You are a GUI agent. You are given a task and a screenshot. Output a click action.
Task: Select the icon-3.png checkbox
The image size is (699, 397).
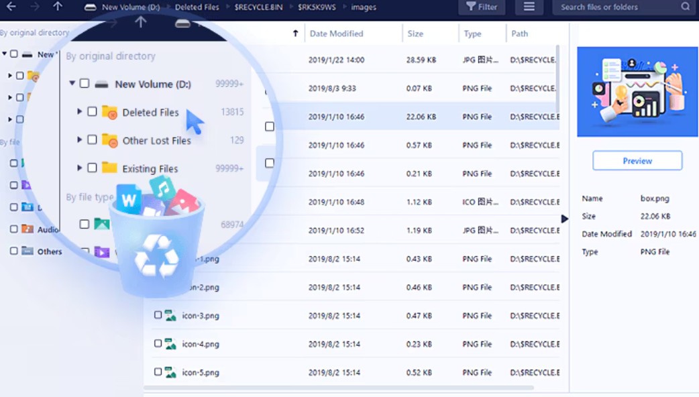tap(158, 315)
